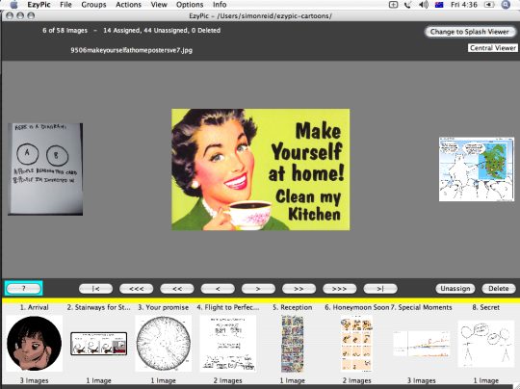Assign to group 6. Honeymoon Soon thumbnail
The height and width of the screenshot is (389, 520).
[x=357, y=343]
